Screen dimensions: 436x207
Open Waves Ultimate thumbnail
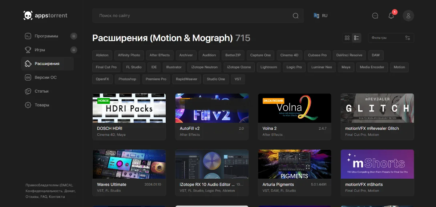[129, 164]
